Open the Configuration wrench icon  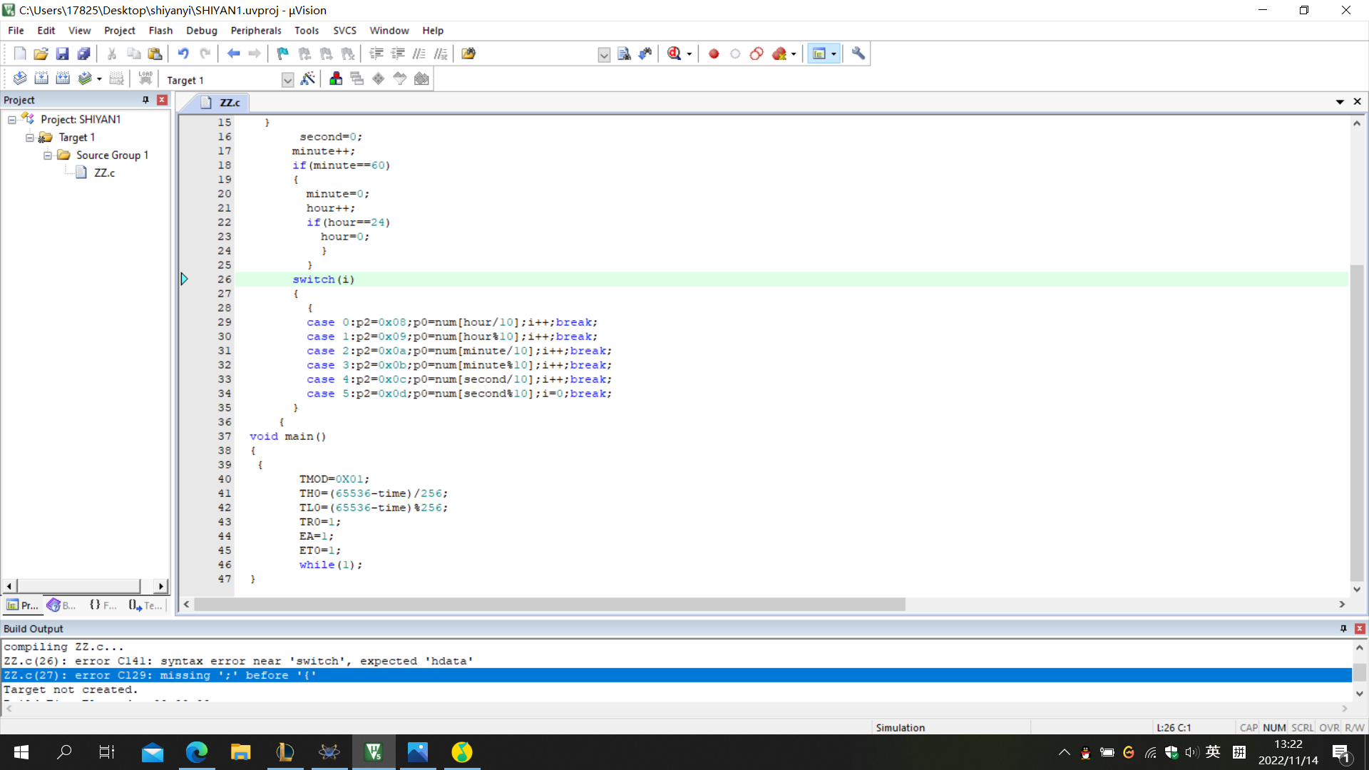pos(858,53)
